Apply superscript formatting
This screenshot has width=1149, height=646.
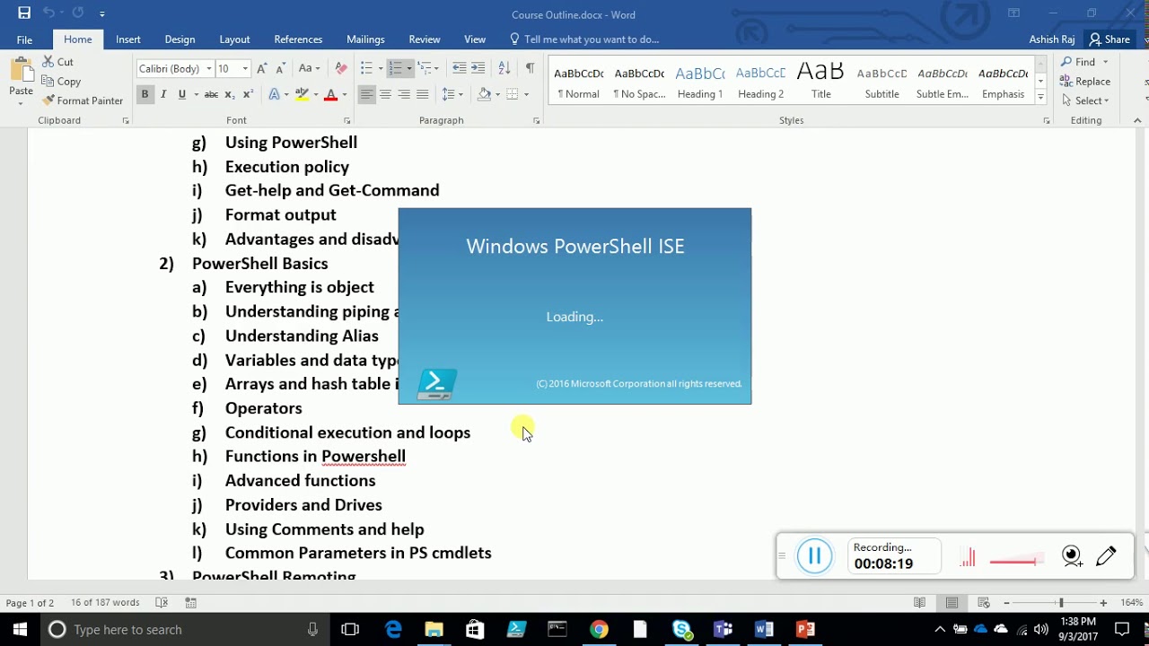tap(249, 94)
